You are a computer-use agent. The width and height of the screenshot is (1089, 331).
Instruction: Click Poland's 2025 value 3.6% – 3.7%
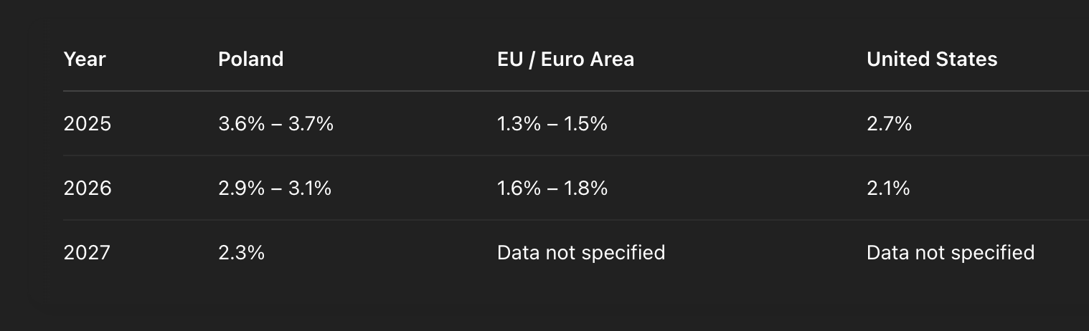(x=275, y=124)
